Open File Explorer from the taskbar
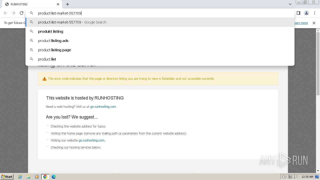The width and height of the screenshot is (320, 180). 28,177
